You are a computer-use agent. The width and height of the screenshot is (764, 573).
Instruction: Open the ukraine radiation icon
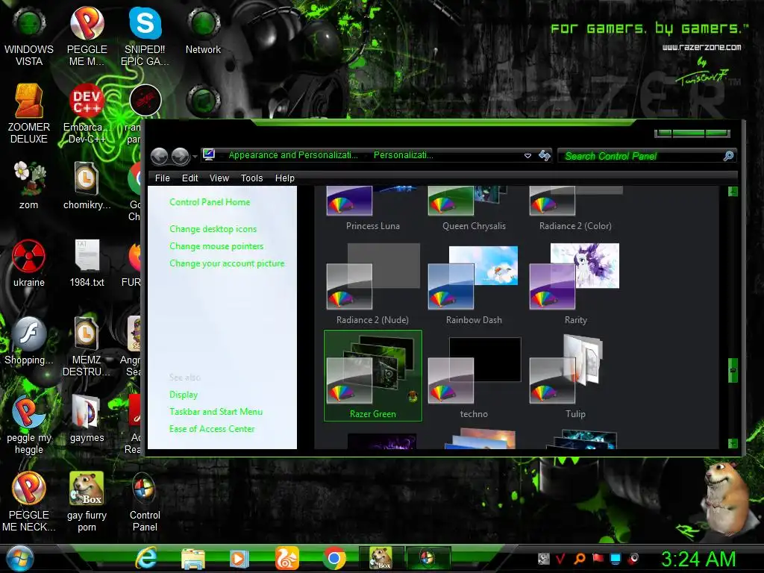tap(29, 263)
